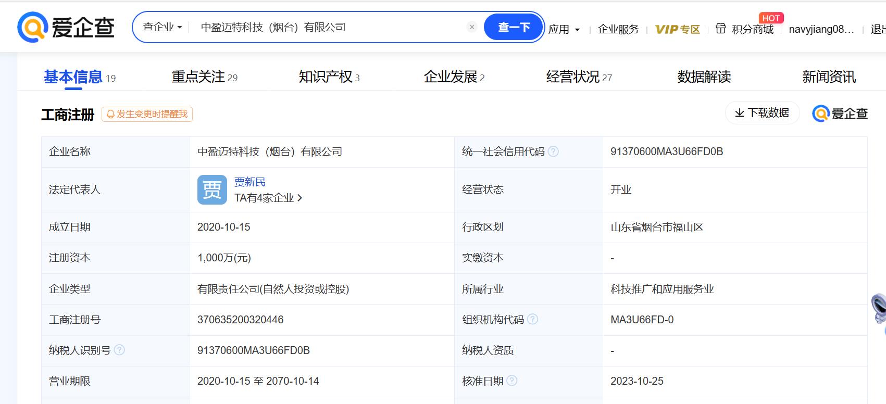The height and width of the screenshot is (404, 886).
Task: Open the 查企业 search type dropdown
Action: point(163,27)
